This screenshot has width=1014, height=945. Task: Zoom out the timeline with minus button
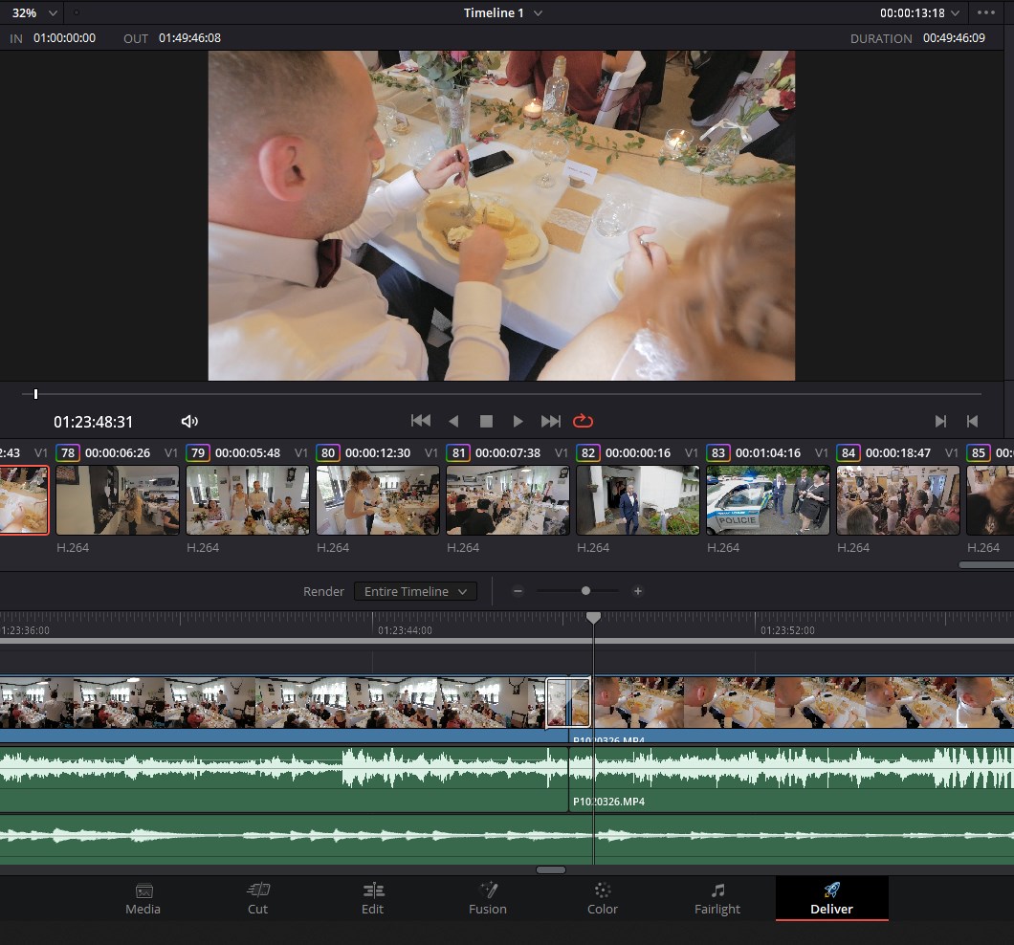518,591
